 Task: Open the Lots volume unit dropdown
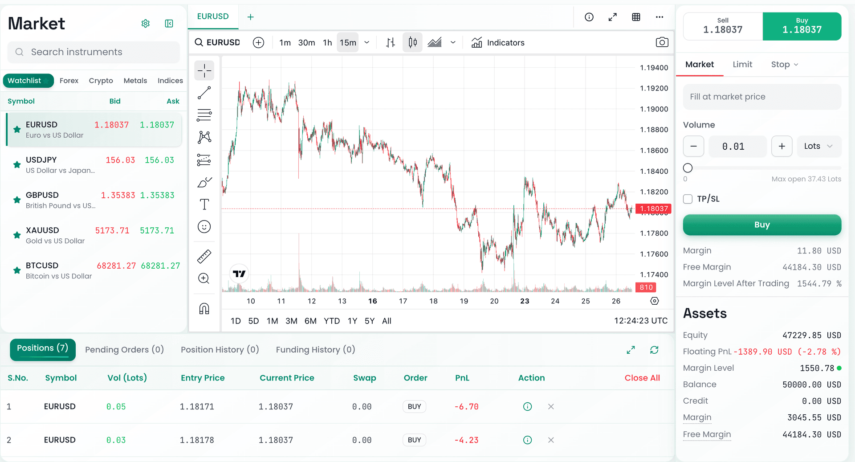(x=818, y=146)
